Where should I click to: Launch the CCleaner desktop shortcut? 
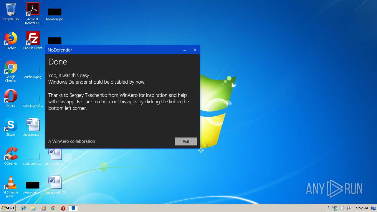pos(11,156)
